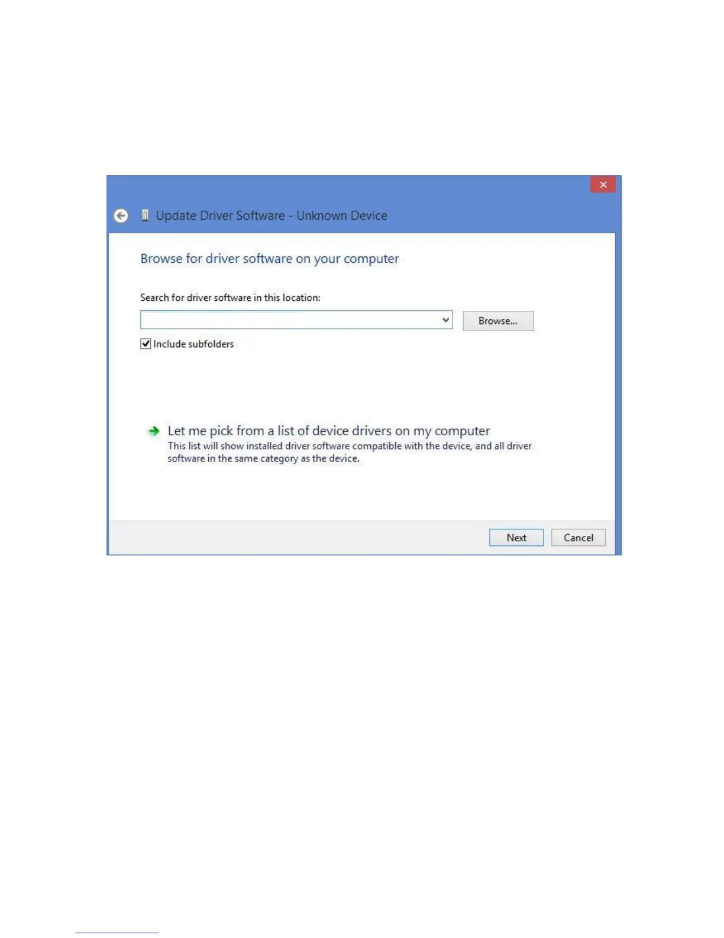Image resolution: width=724 pixels, height=938 pixels.
Task: Open the Browse... folder picker
Action: [x=498, y=321]
